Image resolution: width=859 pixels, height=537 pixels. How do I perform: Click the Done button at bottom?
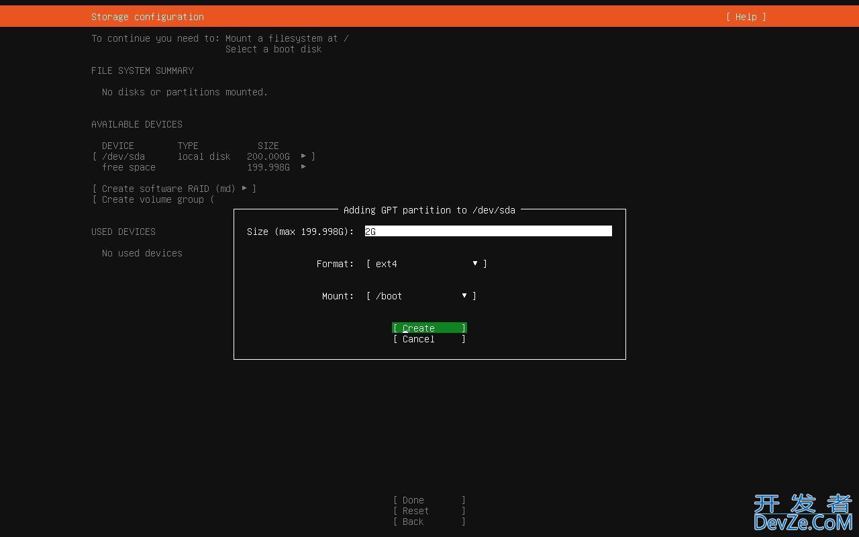429,500
